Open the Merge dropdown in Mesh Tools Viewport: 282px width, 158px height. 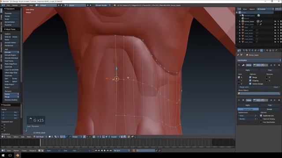pos(11,97)
